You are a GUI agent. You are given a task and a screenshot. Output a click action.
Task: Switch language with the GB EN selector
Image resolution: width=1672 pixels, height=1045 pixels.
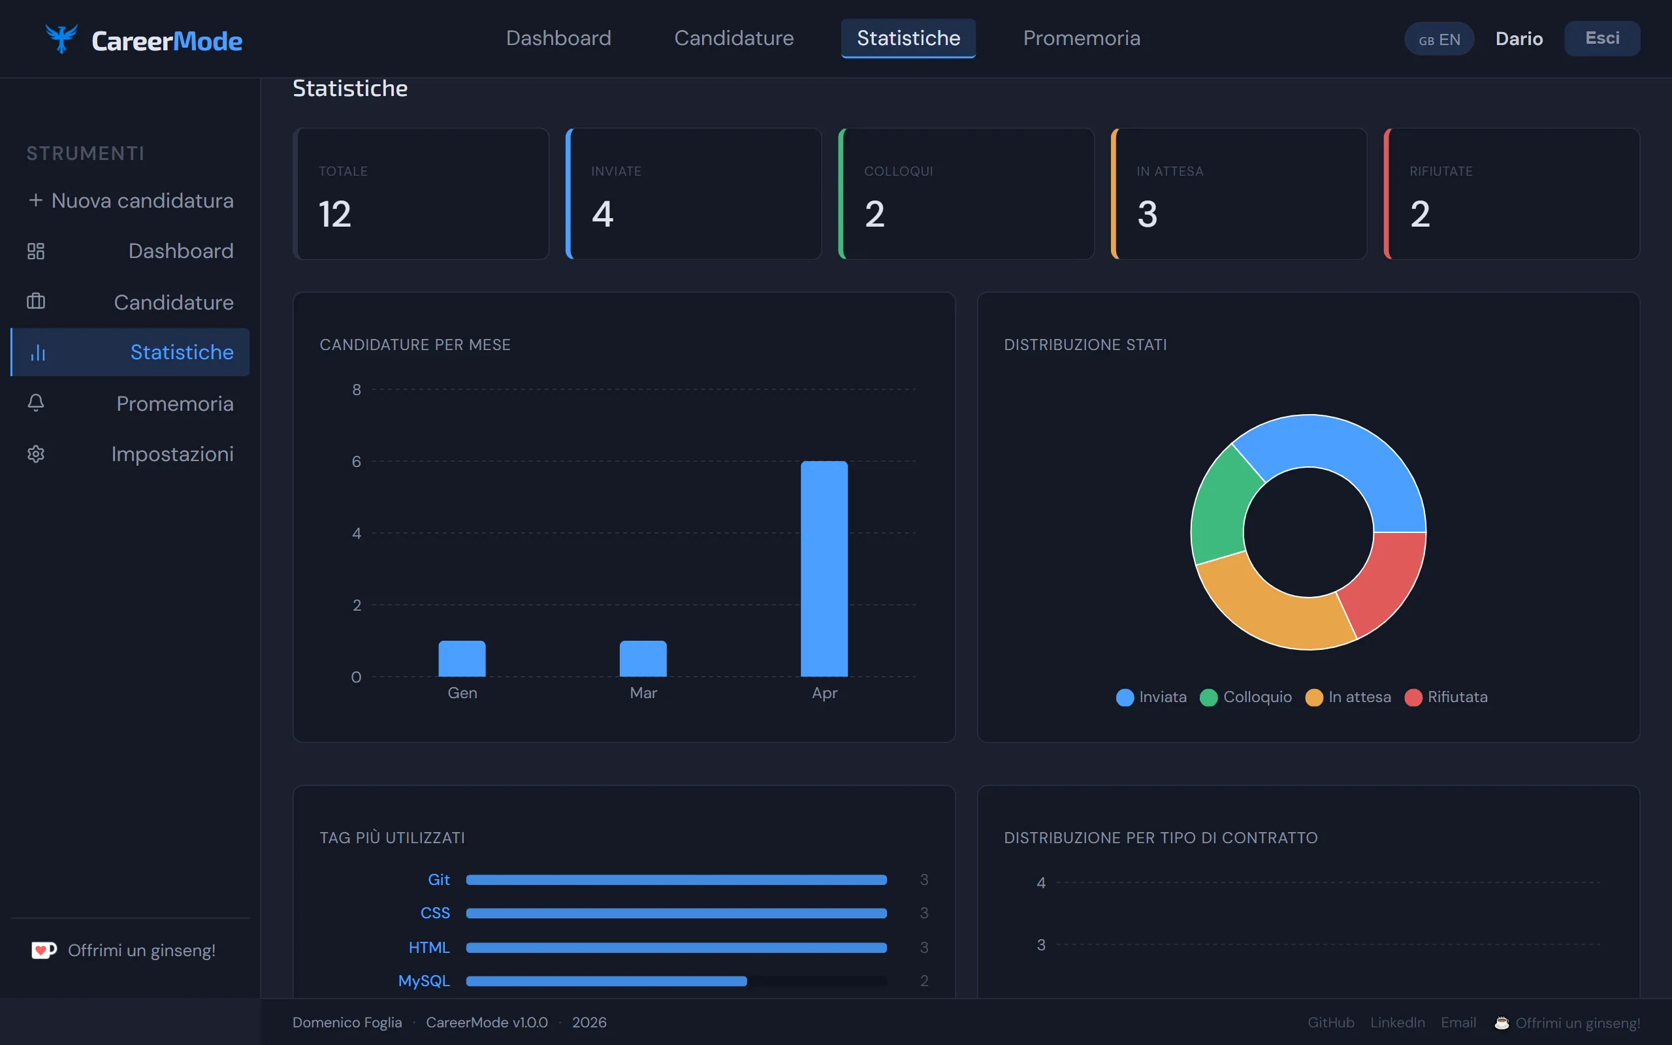(x=1439, y=39)
